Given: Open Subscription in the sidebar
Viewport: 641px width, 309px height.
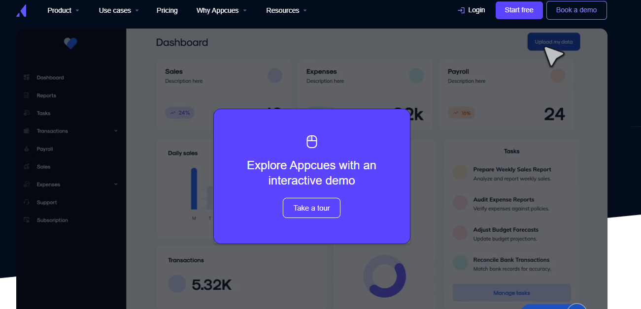Looking at the screenshot, I should 52,220.
